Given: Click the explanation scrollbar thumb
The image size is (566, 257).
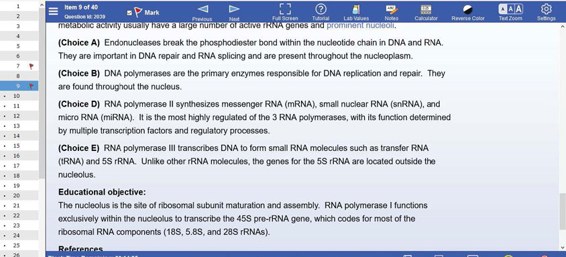Looking at the screenshot, I should coord(563,211).
